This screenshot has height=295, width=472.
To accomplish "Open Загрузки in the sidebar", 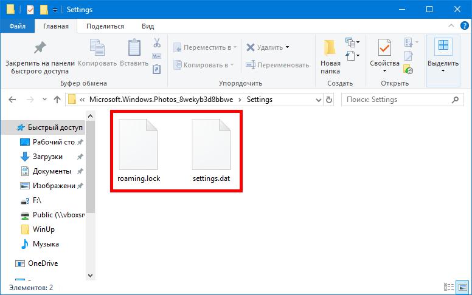I will pyautogui.click(x=51, y=157).
